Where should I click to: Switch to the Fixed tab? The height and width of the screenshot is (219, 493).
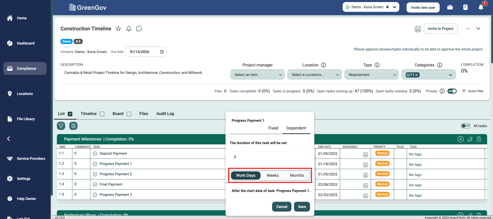(x=273, y=128)
